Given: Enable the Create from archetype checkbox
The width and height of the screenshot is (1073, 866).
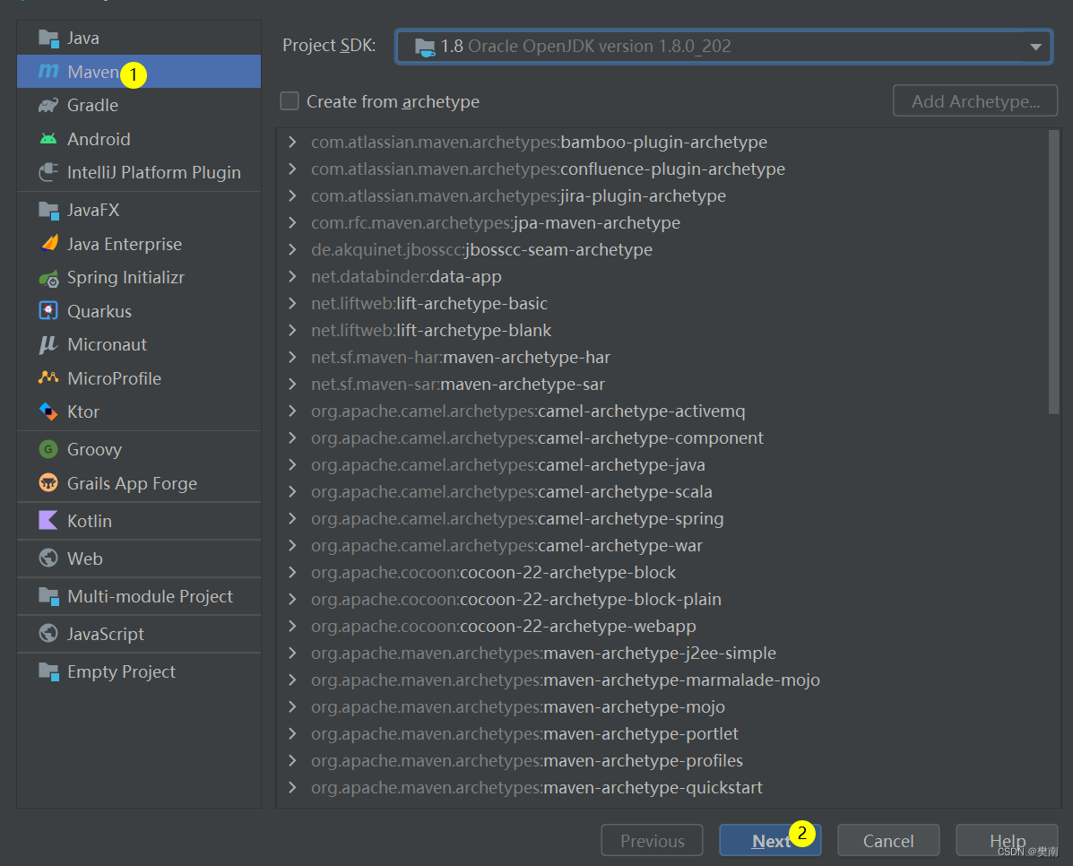Looking at the screenshot, I should click(x=290, y=101).
